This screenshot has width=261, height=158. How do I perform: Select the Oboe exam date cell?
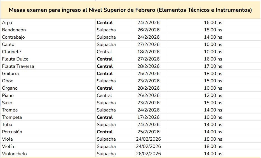click(148, 81)
